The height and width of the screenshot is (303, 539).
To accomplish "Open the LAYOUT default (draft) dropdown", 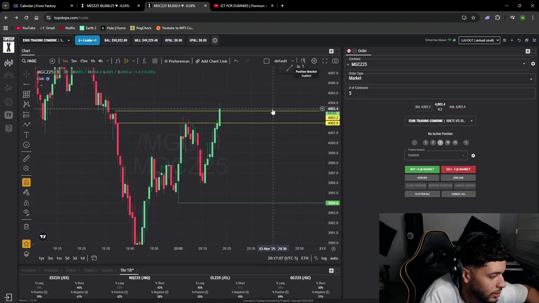I will click(x=479, y=40).
